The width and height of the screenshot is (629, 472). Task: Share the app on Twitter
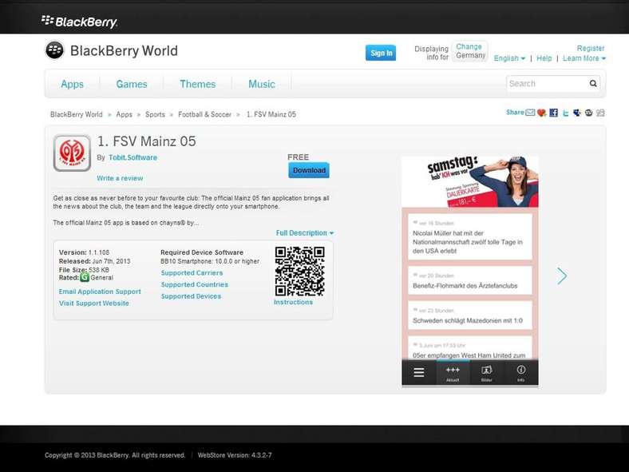click(x=565, y=113)
